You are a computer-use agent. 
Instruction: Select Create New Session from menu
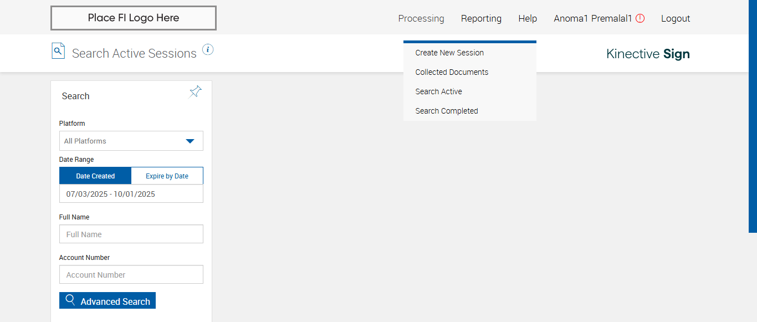click(449, 53)
